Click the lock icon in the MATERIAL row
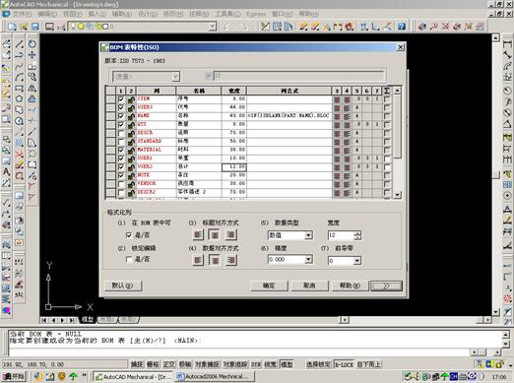The image size is (514, 383). (x=131, y=150)
